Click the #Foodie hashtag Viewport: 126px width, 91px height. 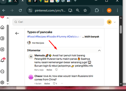(51, 37)
